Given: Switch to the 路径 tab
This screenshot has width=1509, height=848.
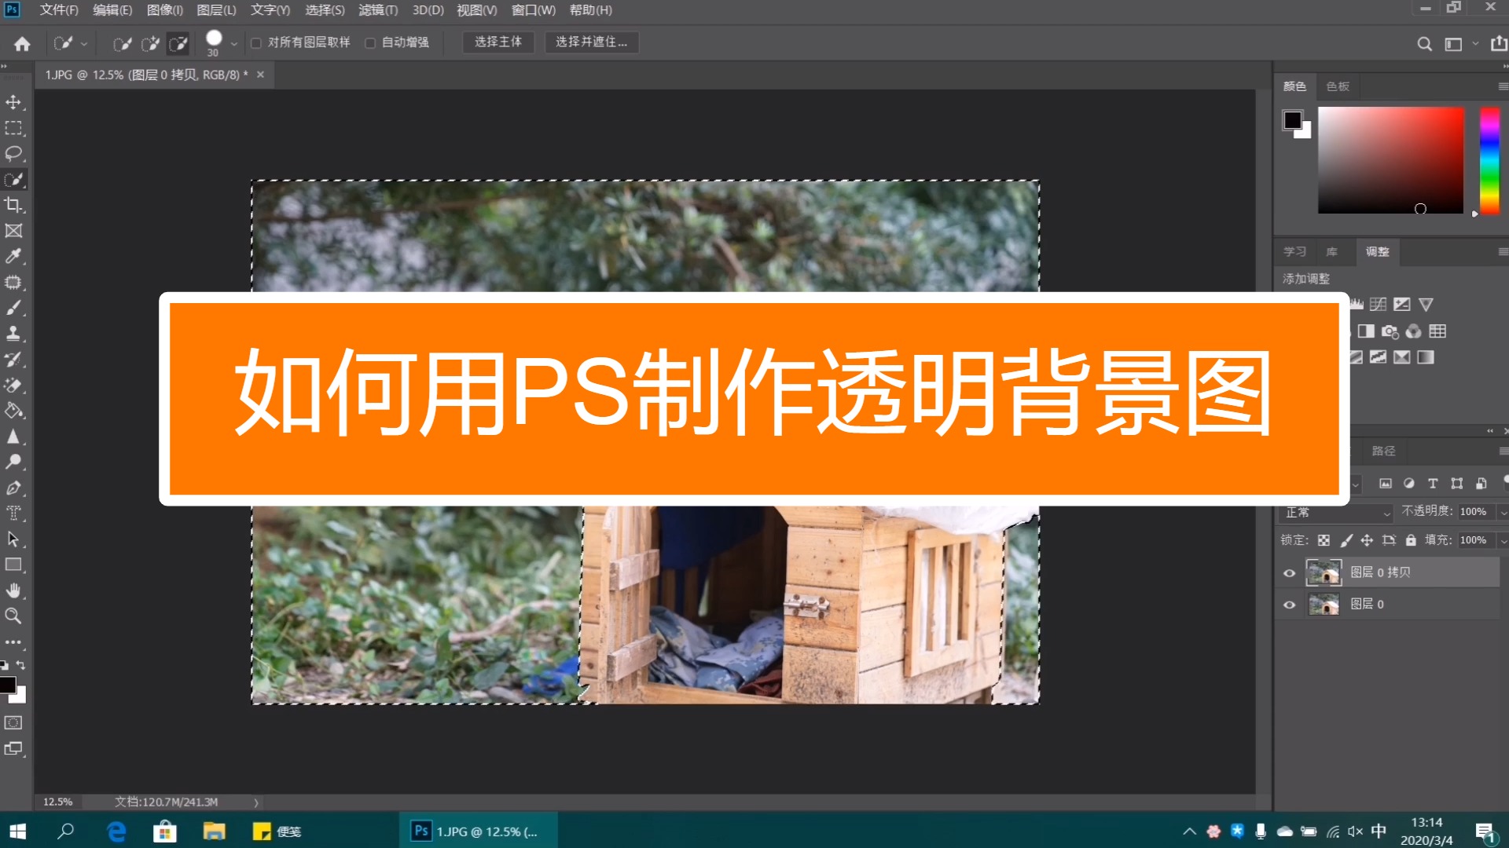Looking at the screenshot, I should 1383,451.
